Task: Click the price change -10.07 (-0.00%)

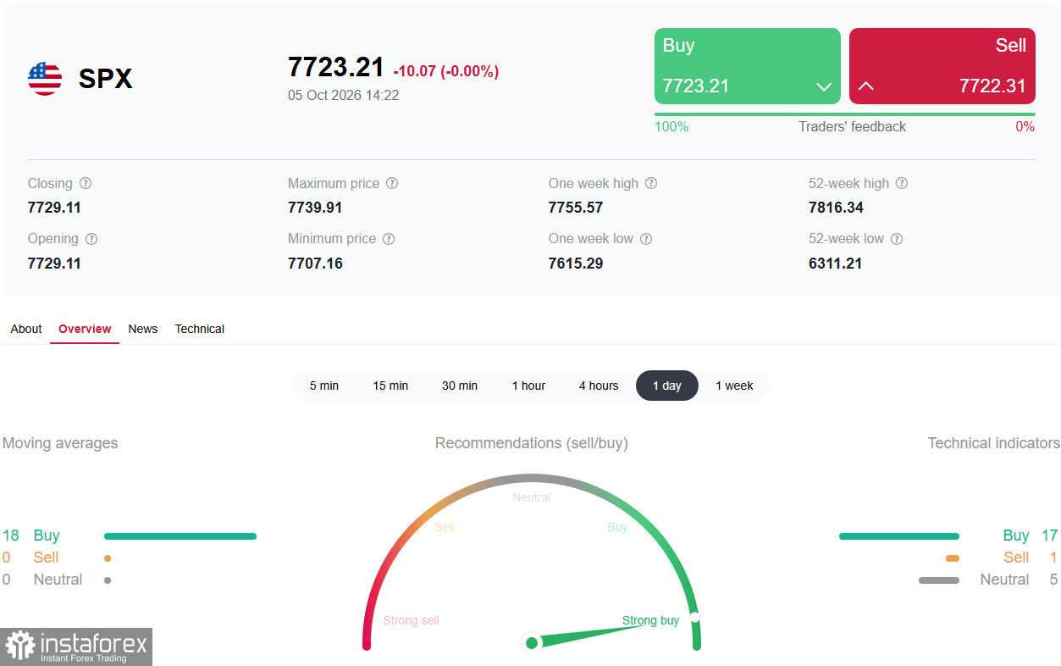Action: [x=446, y=72]
